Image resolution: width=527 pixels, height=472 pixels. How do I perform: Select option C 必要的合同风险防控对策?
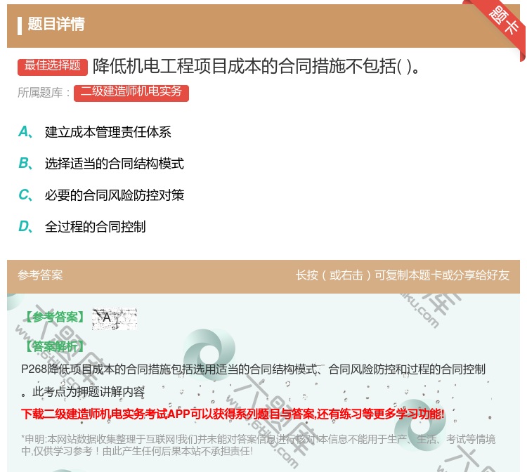tap(115, 195)
